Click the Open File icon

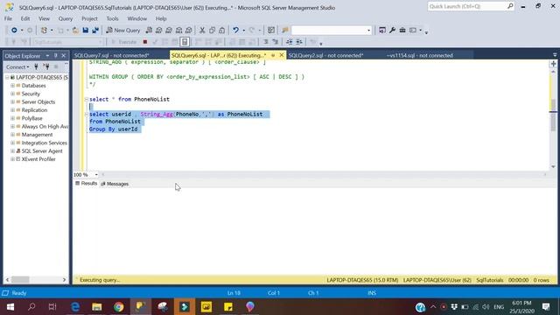click(75, 31)
